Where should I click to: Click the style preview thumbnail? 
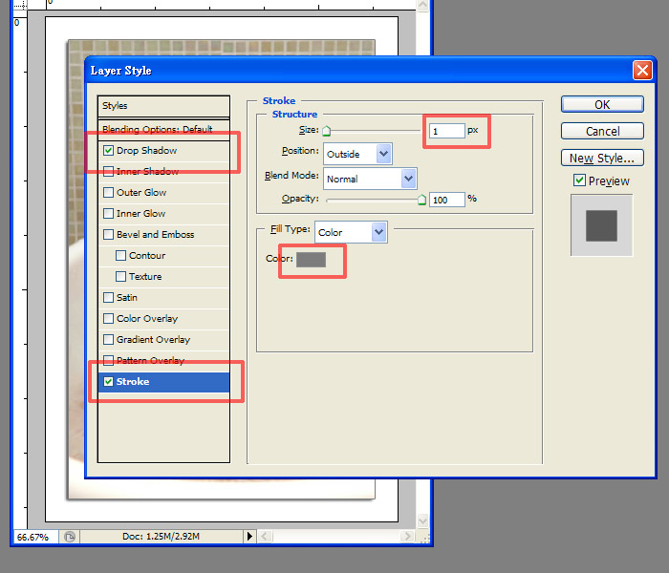[601, 225]
